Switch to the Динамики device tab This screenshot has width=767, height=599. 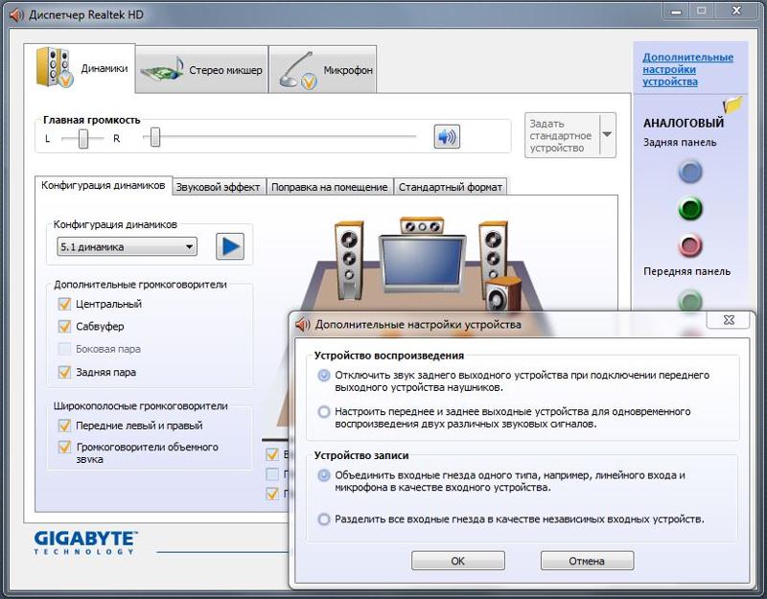[x=80, y=68]
